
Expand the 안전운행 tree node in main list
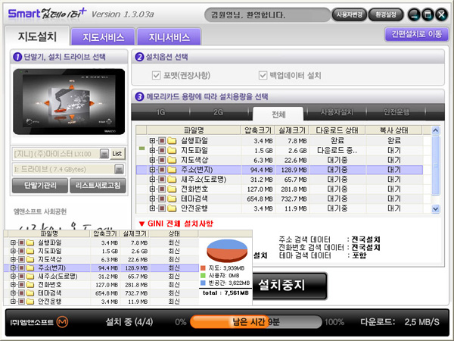click(x=152, y=208)
